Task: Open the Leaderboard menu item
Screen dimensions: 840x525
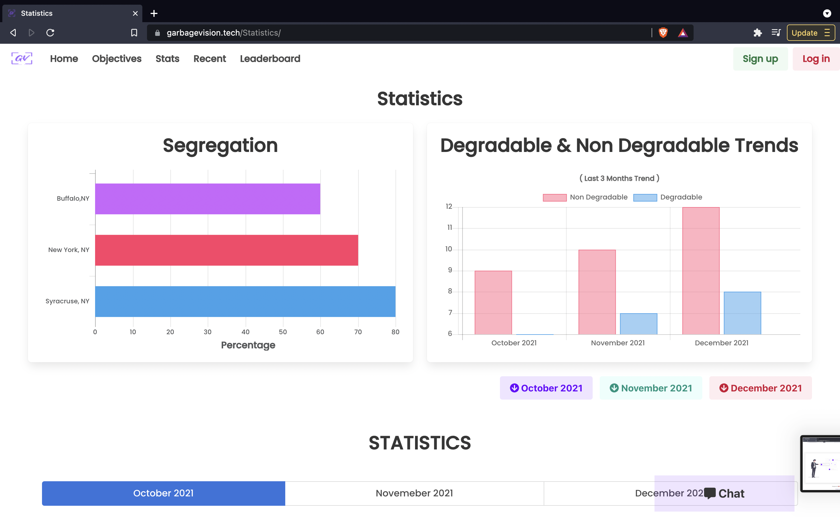Action: (x=270, y=59)
